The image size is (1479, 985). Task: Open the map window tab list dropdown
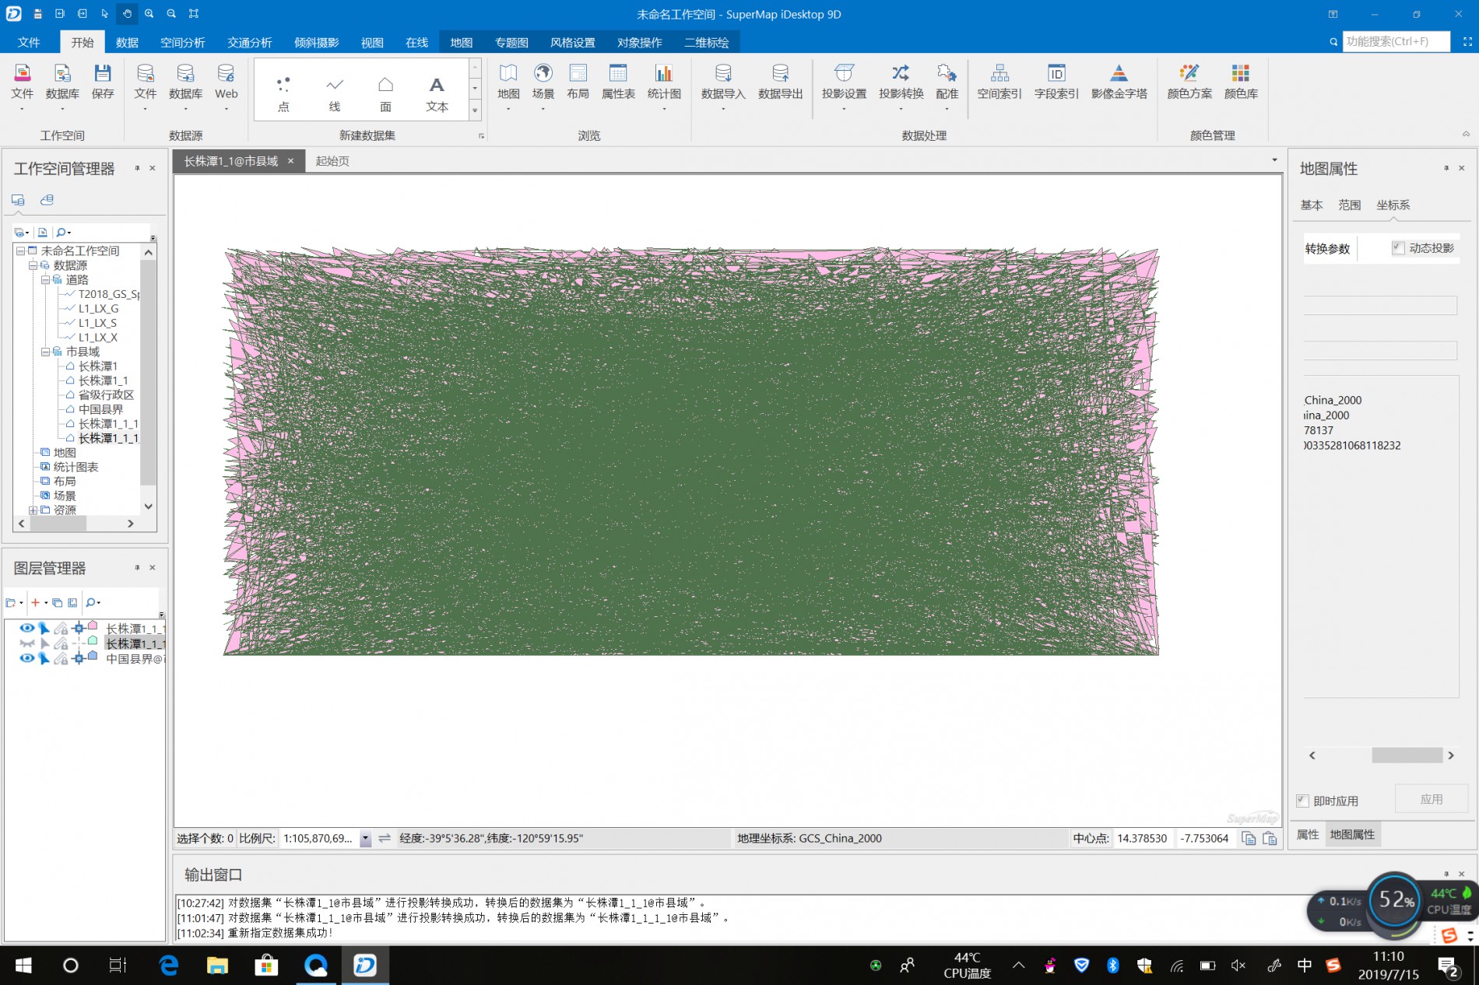pos(1274,160)
